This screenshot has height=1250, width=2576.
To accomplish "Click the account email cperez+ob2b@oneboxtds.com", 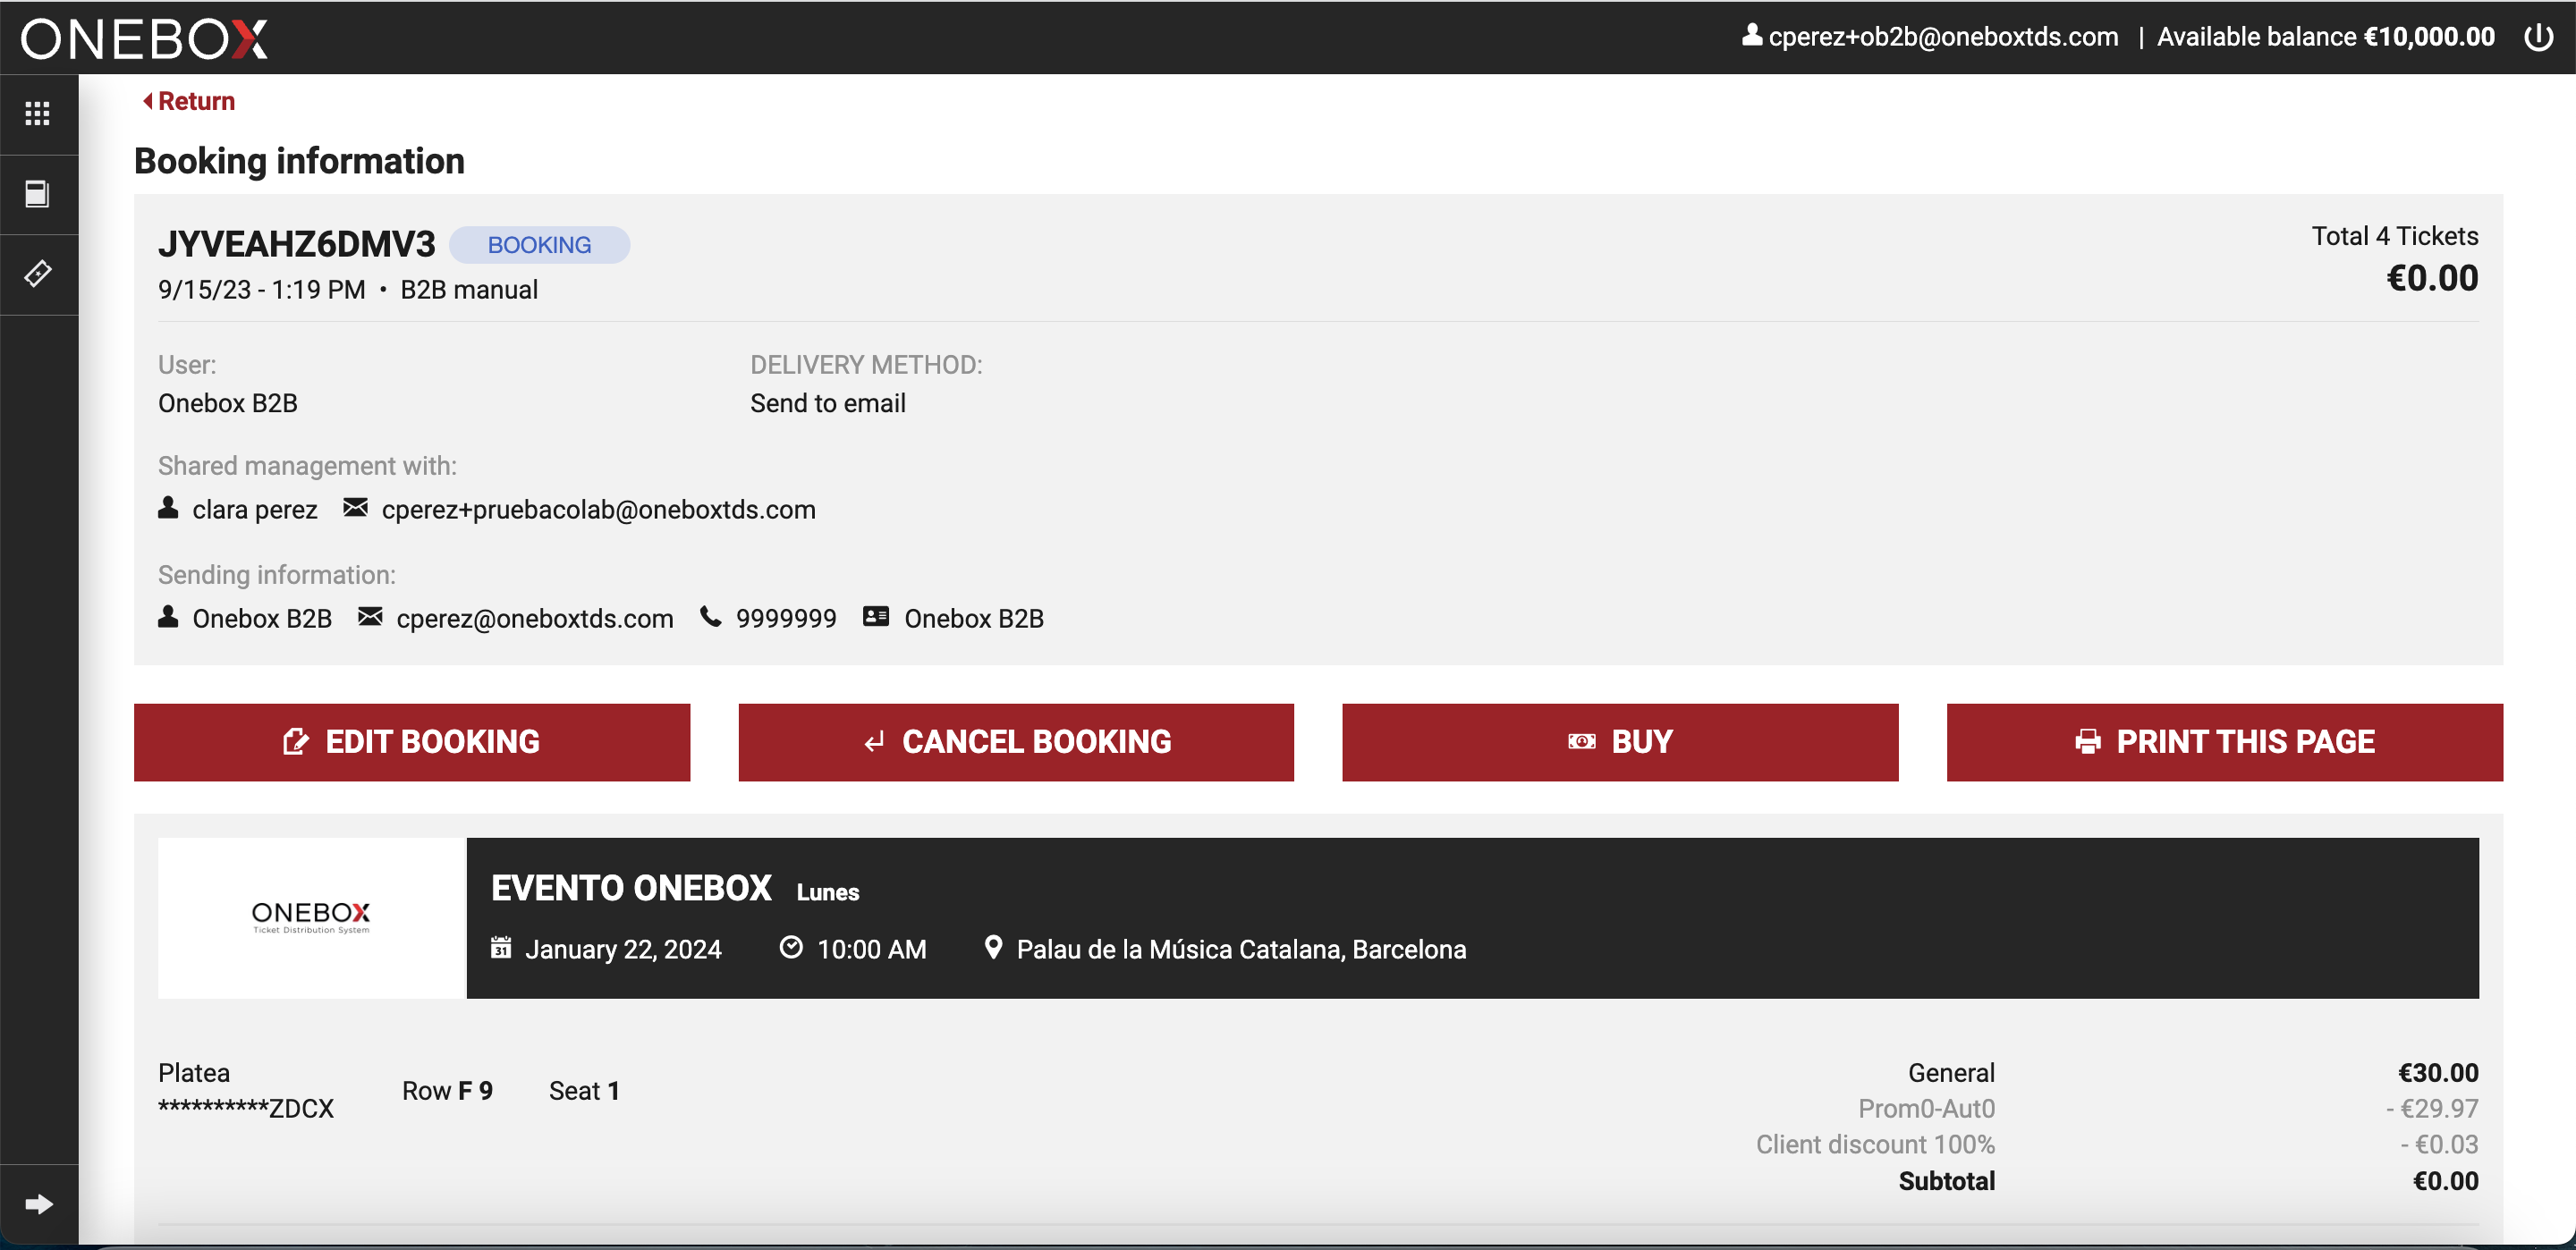I will (x=1943, y=37).
